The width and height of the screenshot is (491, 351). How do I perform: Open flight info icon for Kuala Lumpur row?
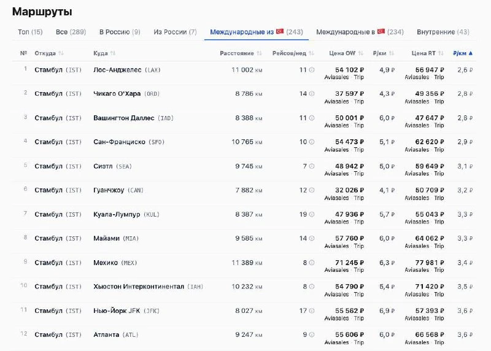coord(312,215)
